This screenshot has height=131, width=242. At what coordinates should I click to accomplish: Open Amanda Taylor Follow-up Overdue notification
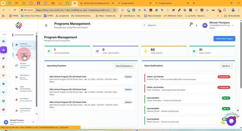click(x=188, y=78)
